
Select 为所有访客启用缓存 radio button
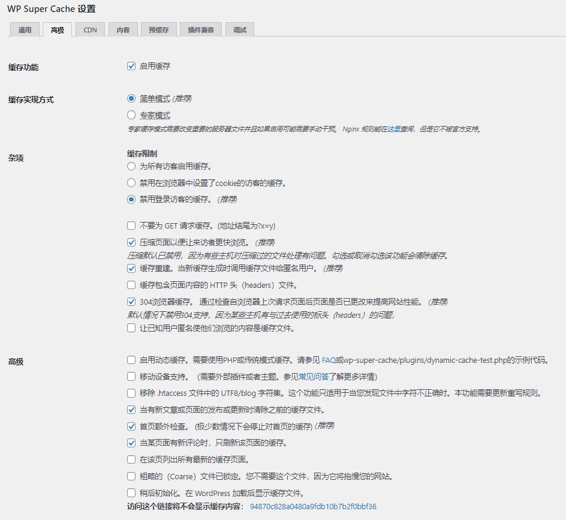click(131, 167)
